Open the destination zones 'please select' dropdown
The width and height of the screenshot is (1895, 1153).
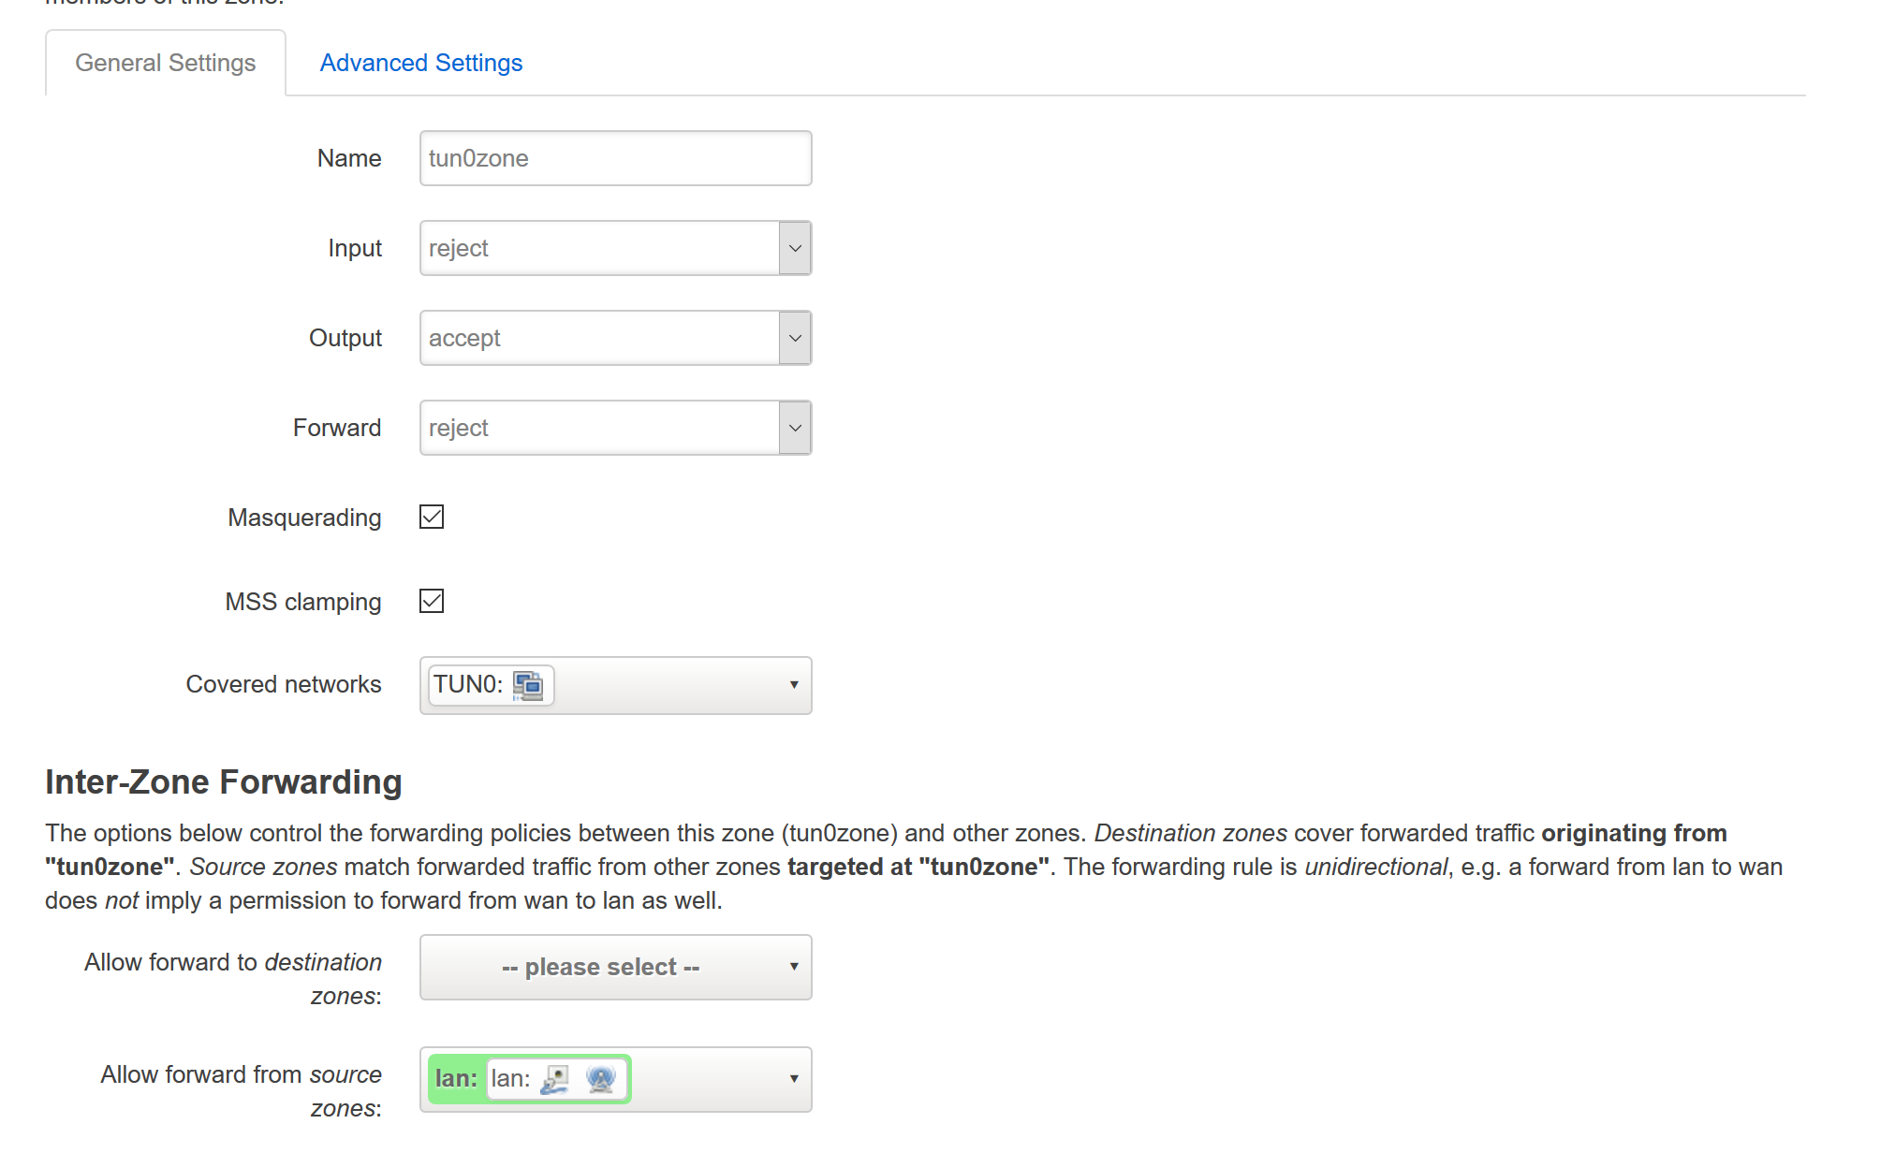point(615,967)
